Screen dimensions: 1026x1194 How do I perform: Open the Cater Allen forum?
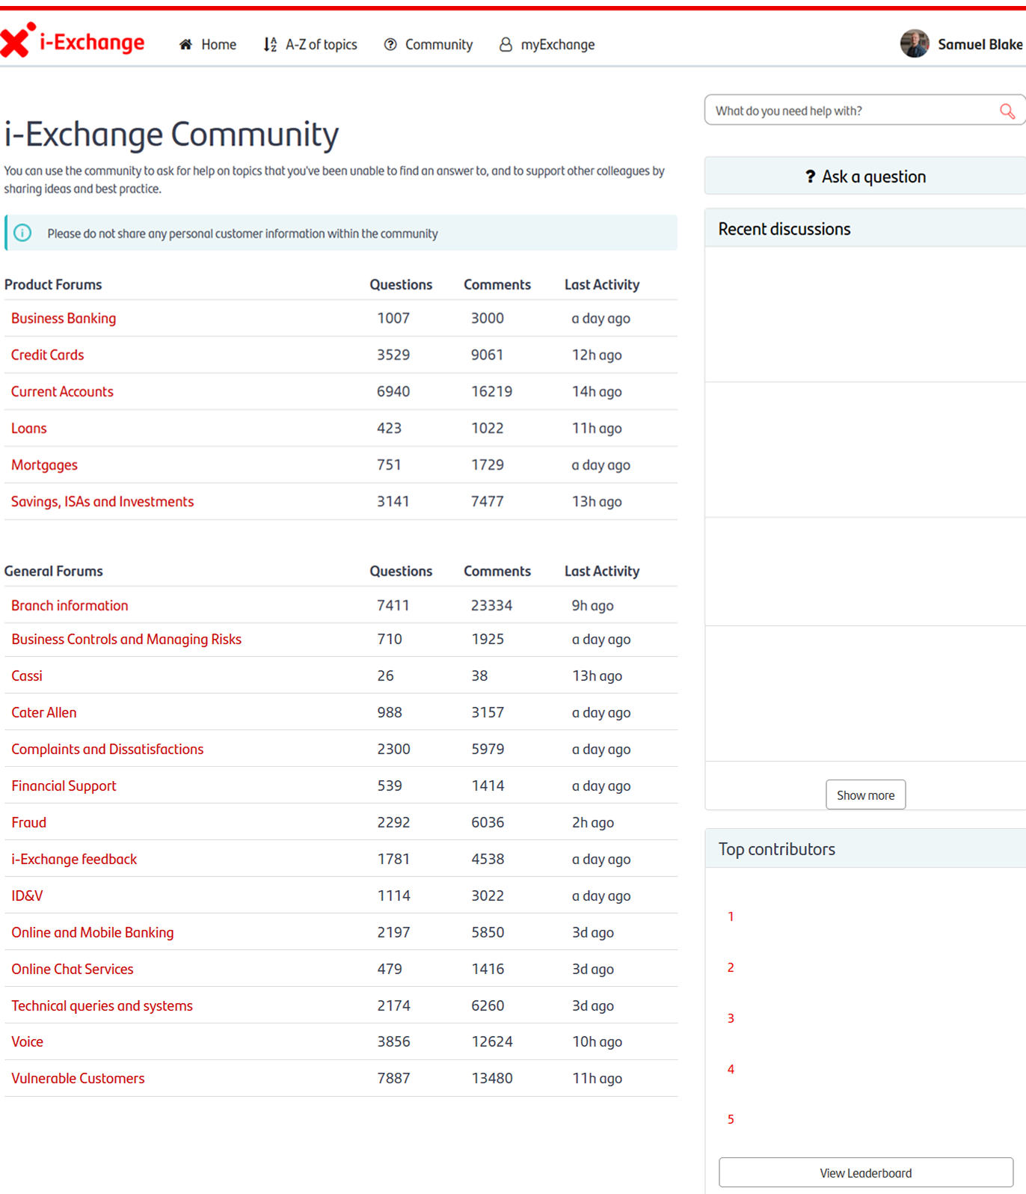point(44,713)
